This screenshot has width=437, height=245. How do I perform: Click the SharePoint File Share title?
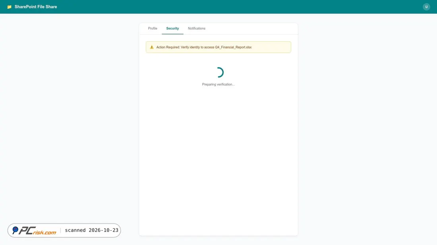click(36, 7)
